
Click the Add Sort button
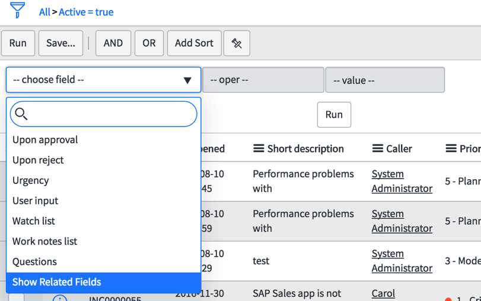click(x=194, y=43)
